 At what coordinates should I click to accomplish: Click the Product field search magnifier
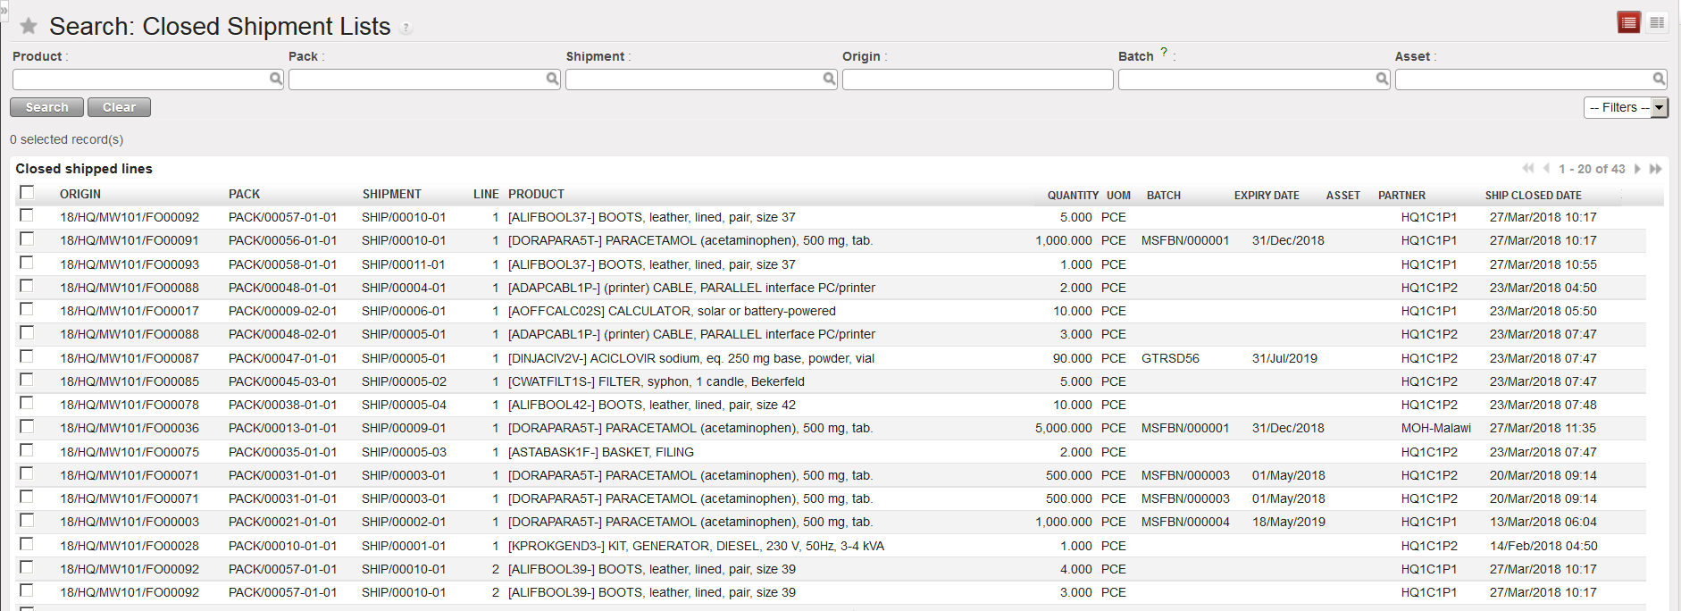click(x=276, y=80)
